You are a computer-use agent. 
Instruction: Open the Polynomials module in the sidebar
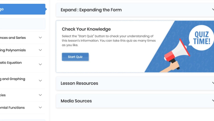tap(13, 50)
